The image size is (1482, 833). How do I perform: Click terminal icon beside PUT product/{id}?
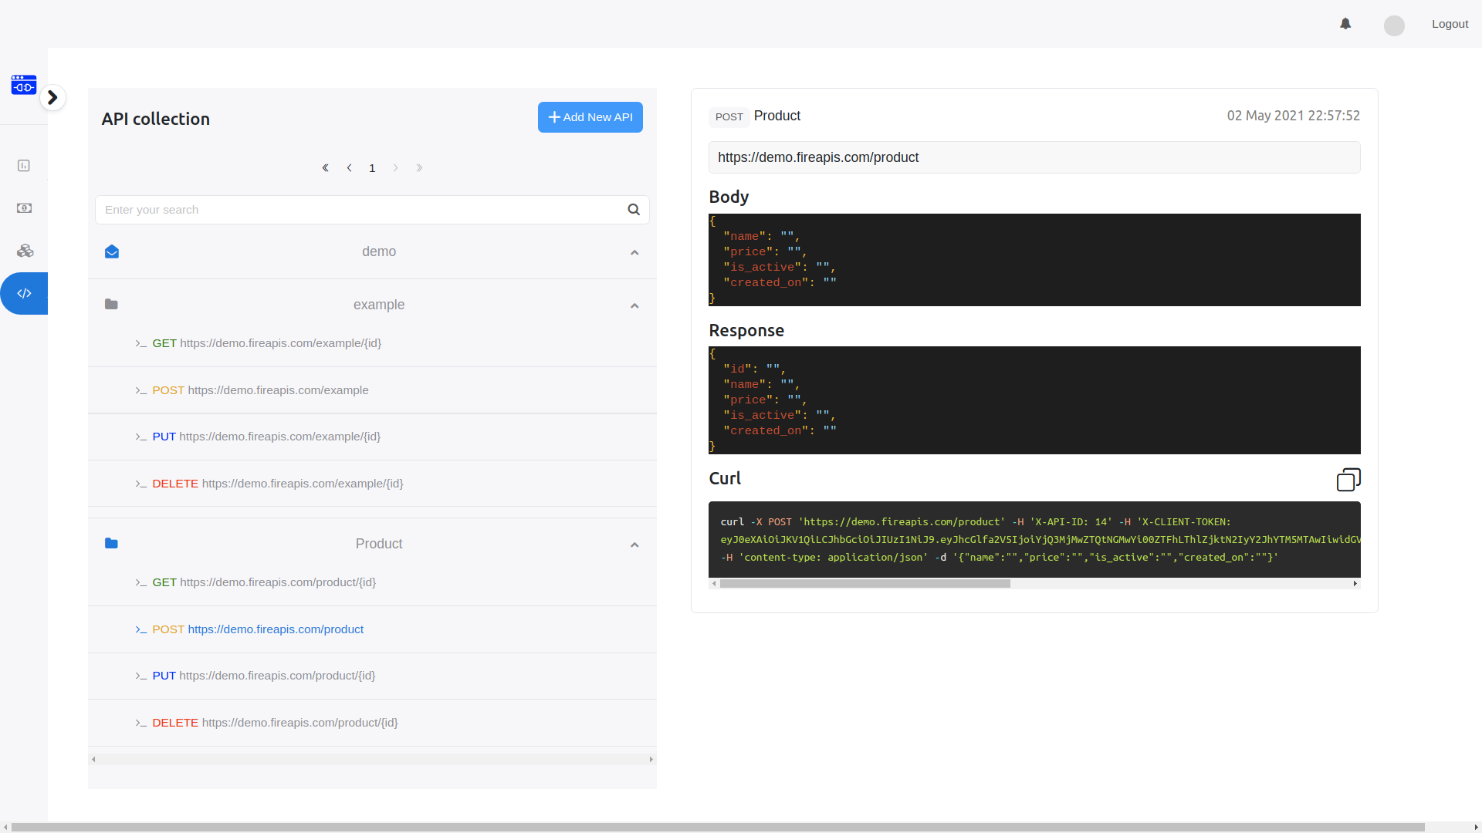click(141, 676)
